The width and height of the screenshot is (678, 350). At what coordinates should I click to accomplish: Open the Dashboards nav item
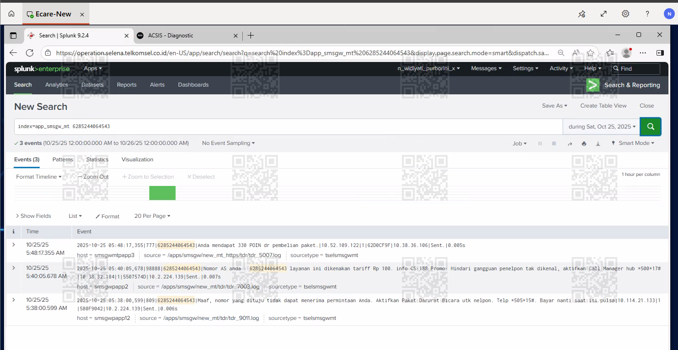pyautogui.click(x=193, y=85)
